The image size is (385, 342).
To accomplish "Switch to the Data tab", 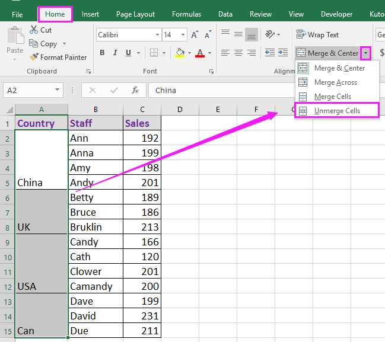I will pos(225,14).
